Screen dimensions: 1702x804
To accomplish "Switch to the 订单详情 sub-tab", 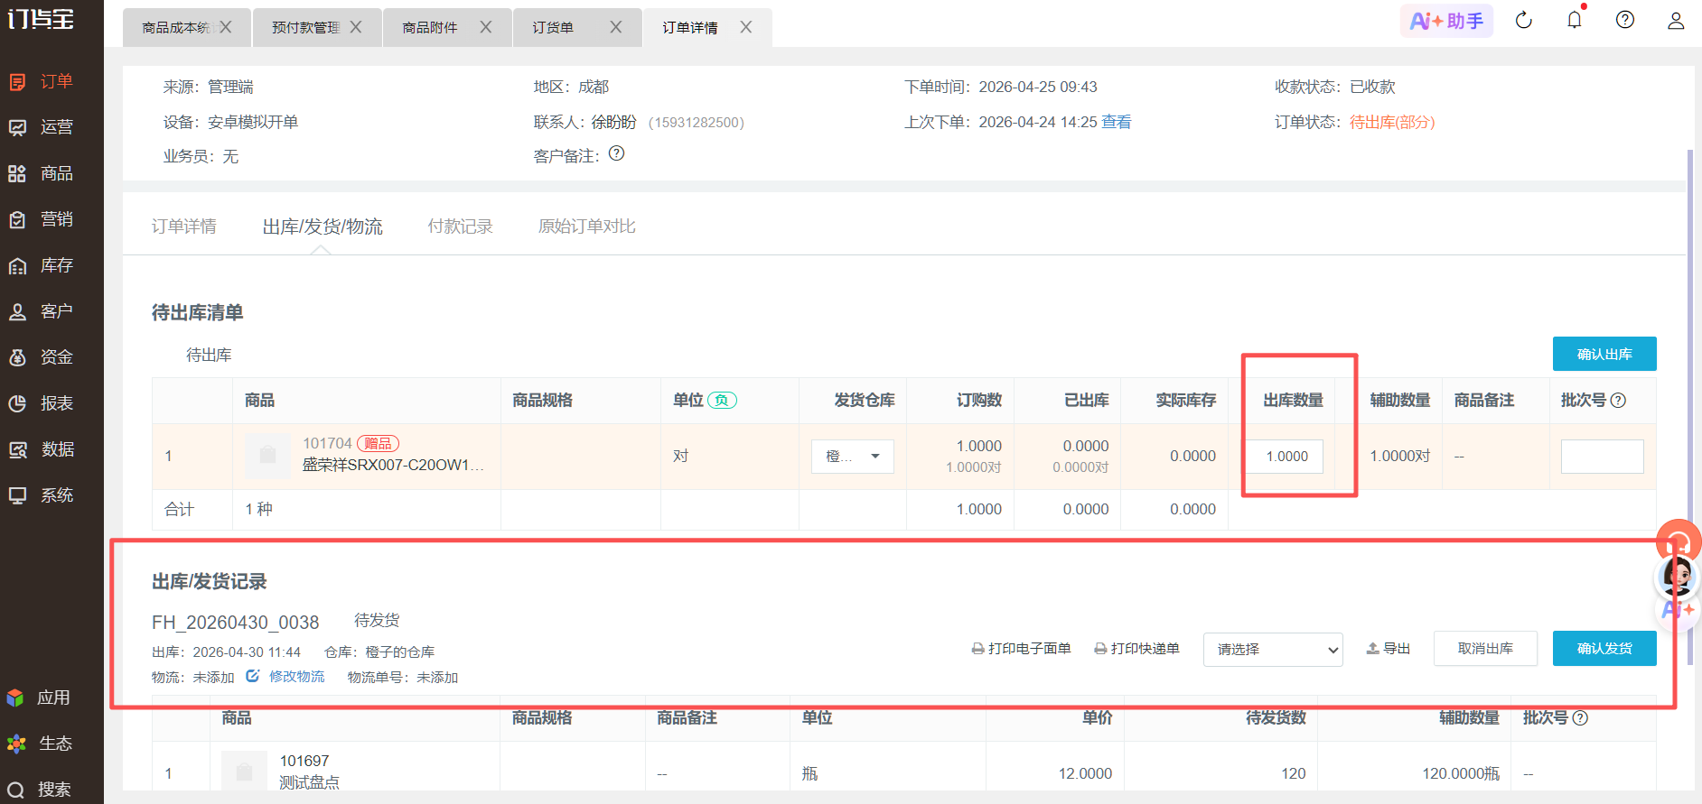I will [x=184, y=226].
